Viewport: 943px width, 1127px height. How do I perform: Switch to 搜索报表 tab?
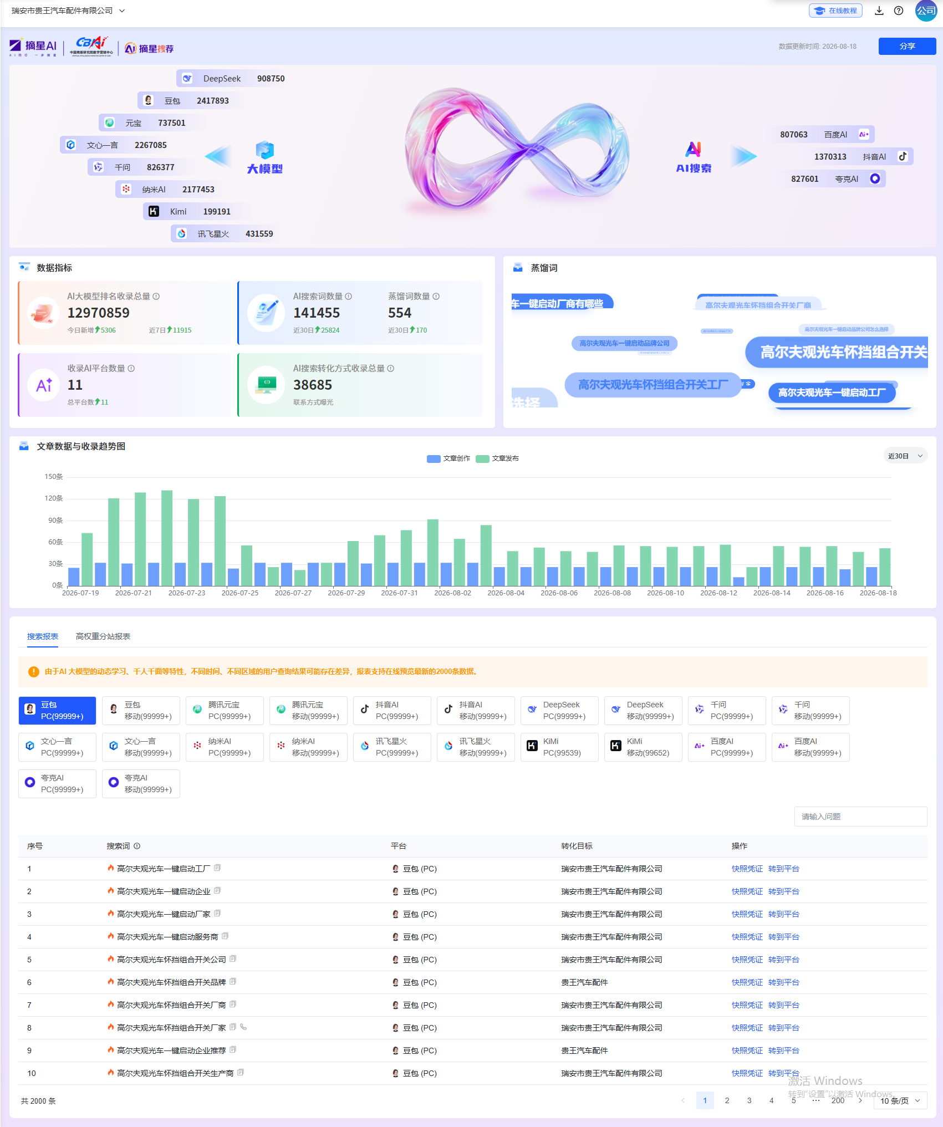pos(43,636)
